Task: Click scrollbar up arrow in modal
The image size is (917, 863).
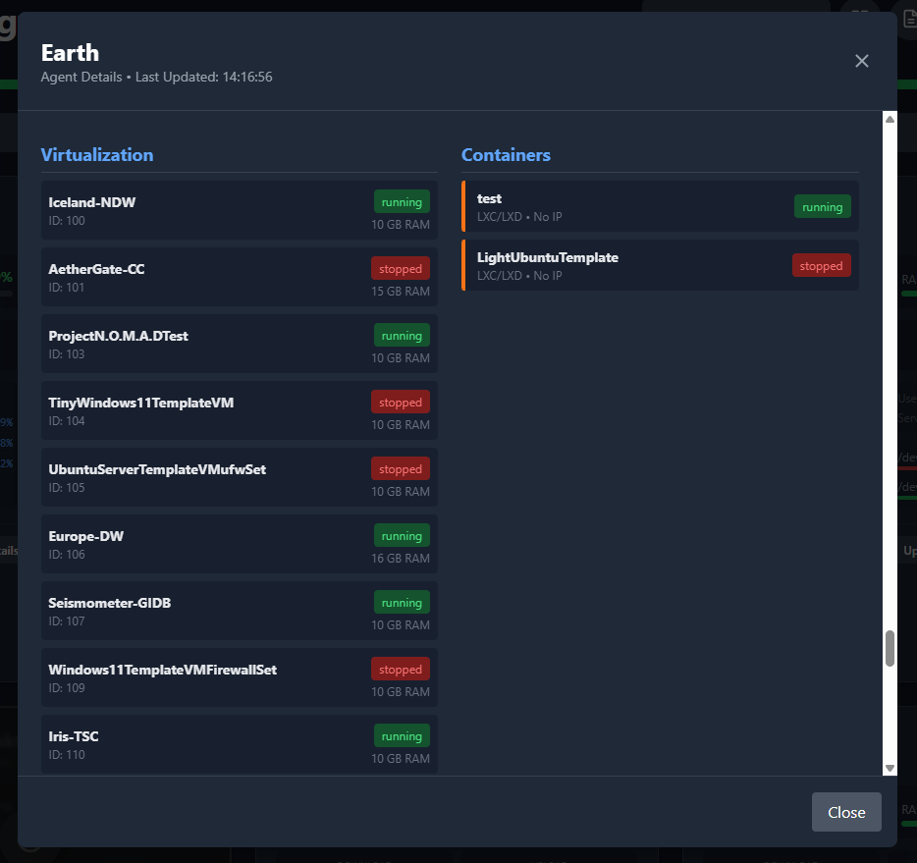Action: coord(890,119)
